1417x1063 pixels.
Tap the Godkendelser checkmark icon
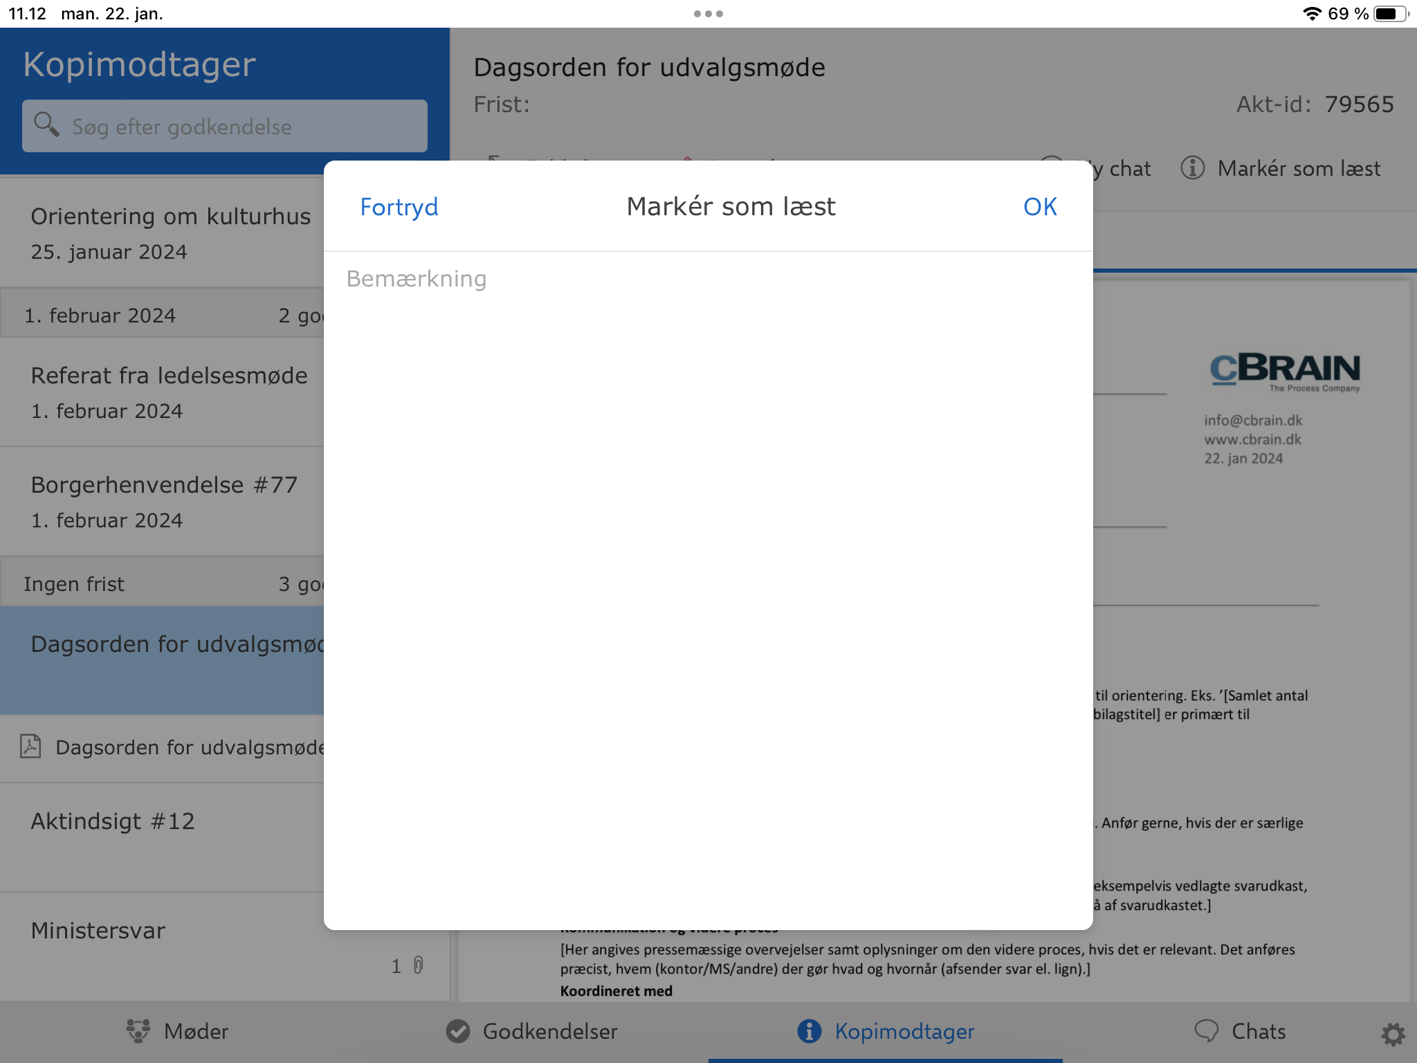(x=457, y=1031)
